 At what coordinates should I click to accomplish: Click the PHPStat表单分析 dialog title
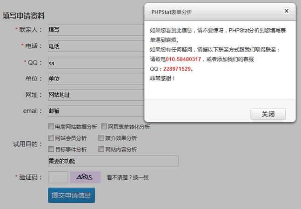[171, 12]
